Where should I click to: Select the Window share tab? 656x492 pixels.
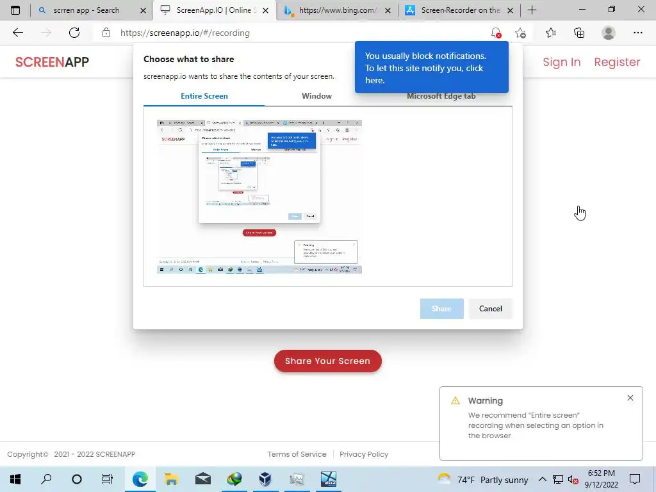316,96
